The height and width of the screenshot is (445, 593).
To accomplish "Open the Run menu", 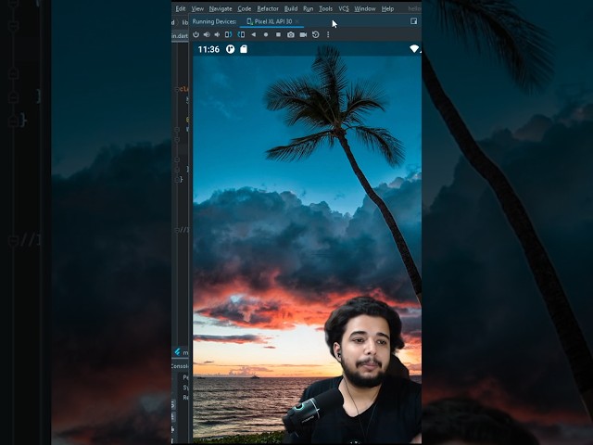I will [x=309, y=8].
